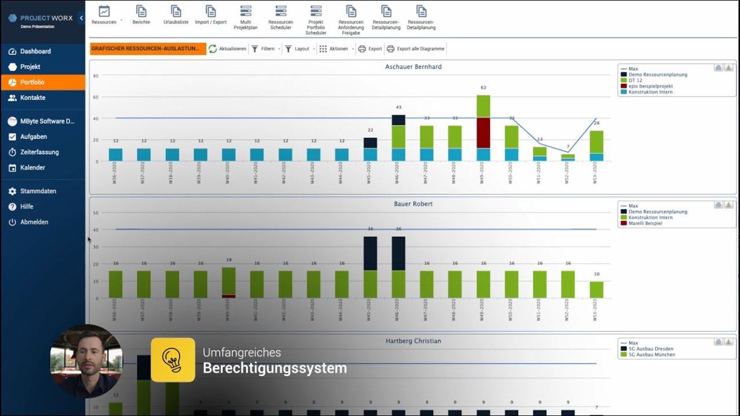
Task: Click print icon in Aschauer Bernhard legend
Action: coord(718,68)
